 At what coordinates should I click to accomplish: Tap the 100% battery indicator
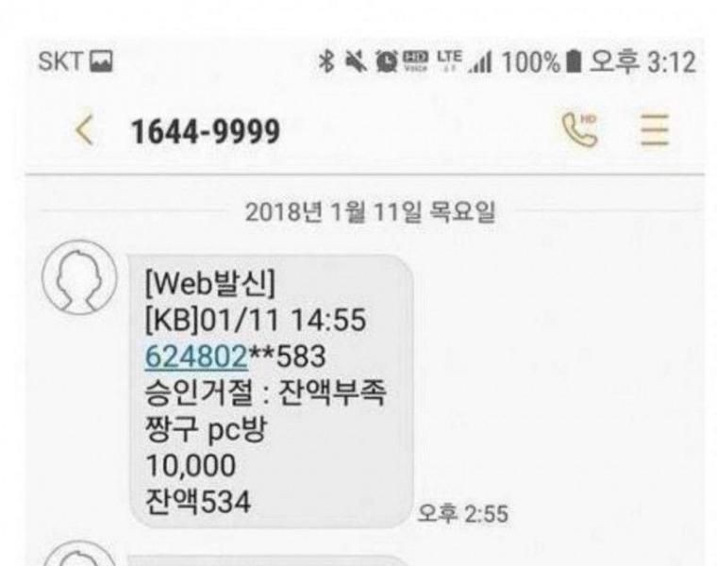[x=542, y=61]
